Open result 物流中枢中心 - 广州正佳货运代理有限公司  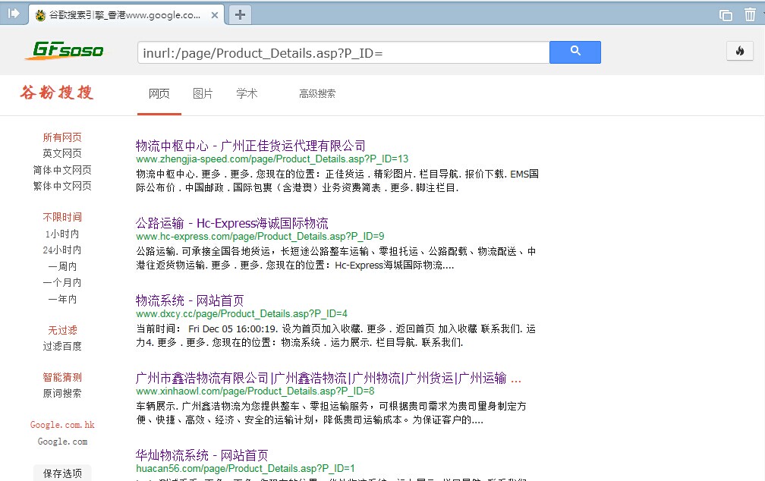[250, 146]
